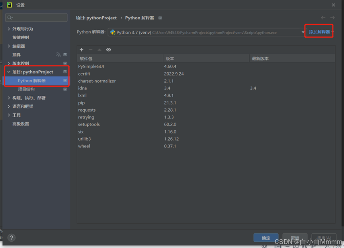
Task: Expand the 版本控制 settings section
Action: 9,63
